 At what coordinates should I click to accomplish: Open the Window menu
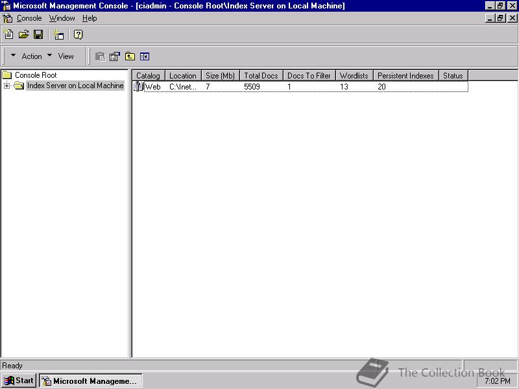(62, 18)
